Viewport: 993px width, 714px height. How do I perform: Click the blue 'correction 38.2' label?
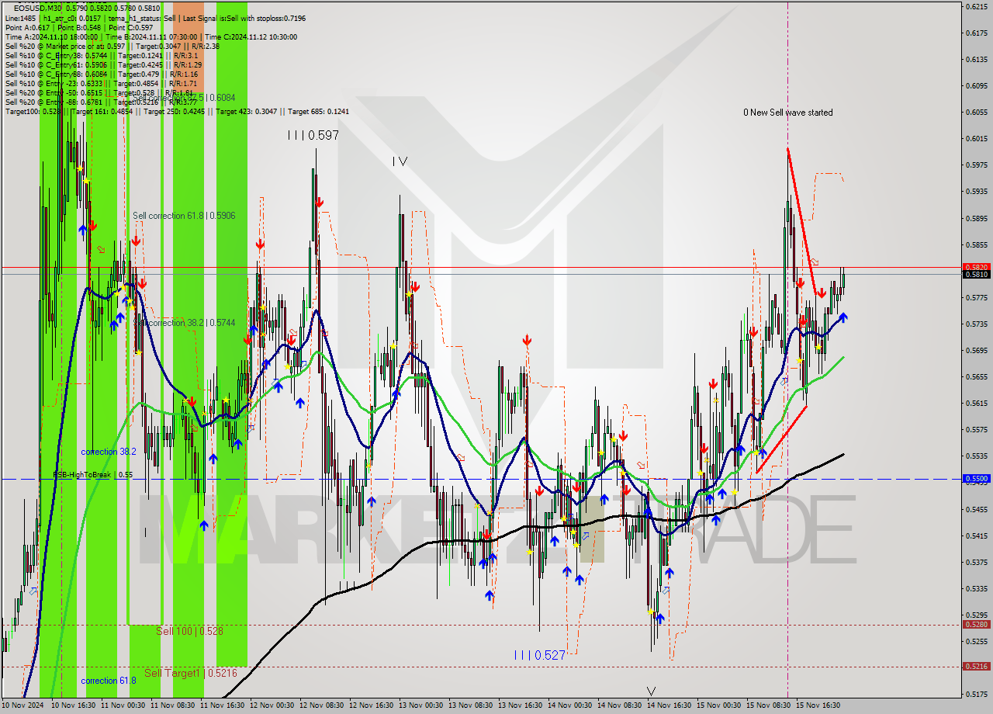pos(109,452)
